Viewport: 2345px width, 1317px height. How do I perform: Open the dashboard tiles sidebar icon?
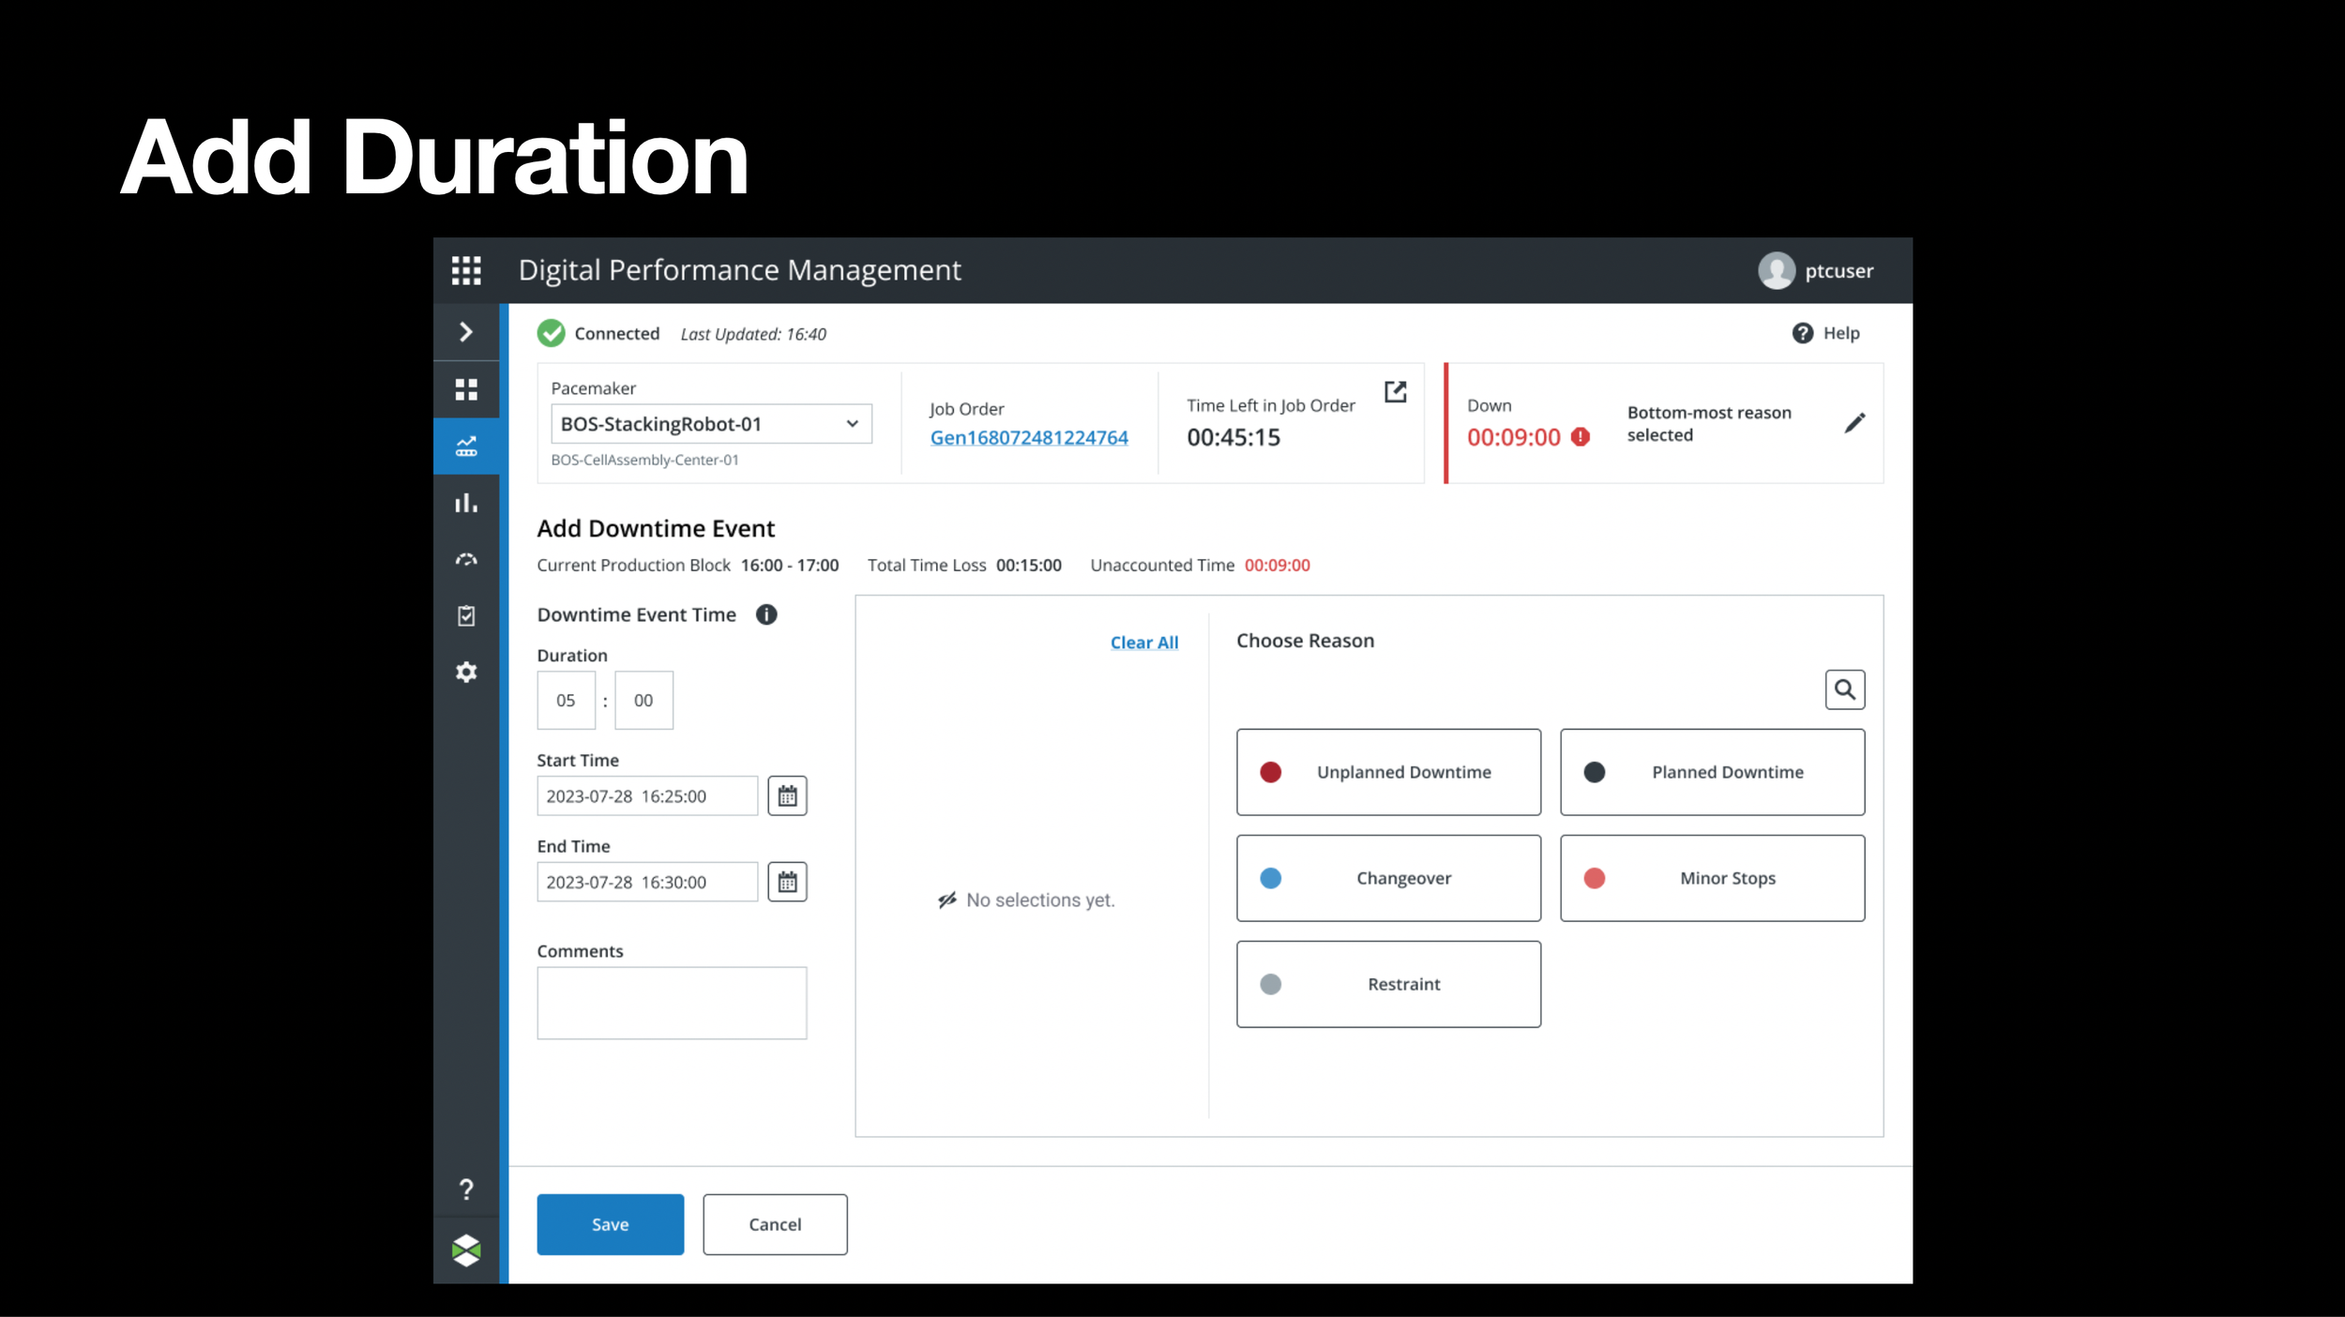[x=466, y=389]
